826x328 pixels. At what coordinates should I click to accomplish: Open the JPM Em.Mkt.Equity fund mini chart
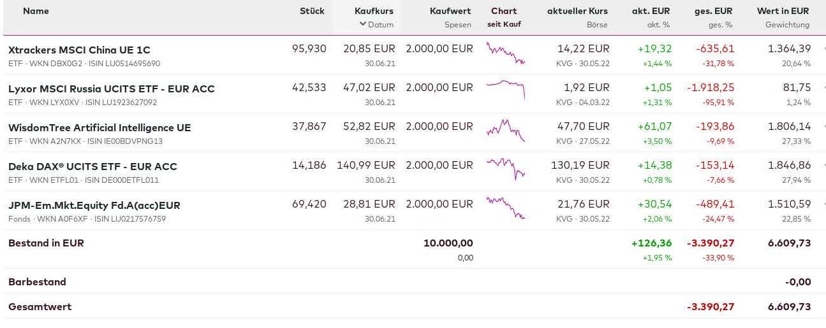coord(505,208)
